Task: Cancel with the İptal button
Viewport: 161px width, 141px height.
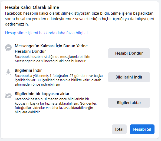Action: pos(119,129)
